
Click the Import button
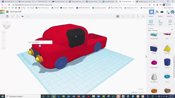pos(151,16)
